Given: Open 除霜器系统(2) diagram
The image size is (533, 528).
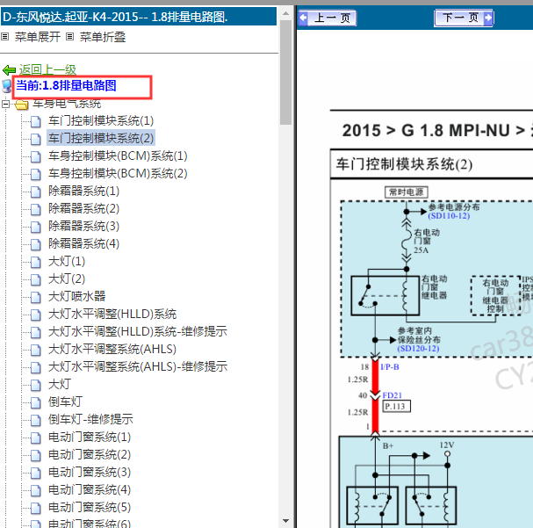Looking at the screenshot, I should pos(83,209).
